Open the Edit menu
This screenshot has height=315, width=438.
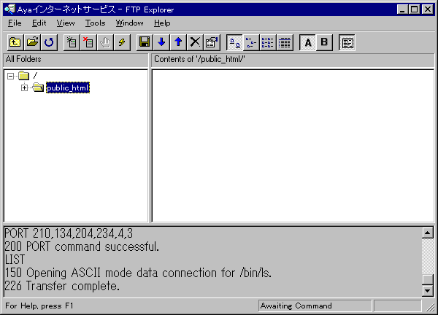point(39,23)
